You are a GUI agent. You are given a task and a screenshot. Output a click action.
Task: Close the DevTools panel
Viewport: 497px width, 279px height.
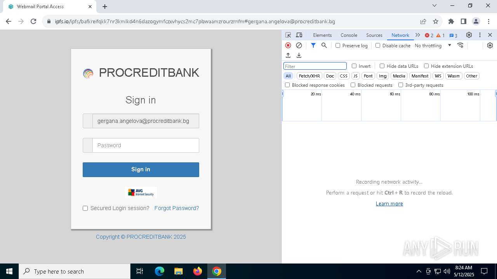pos(490,35)
